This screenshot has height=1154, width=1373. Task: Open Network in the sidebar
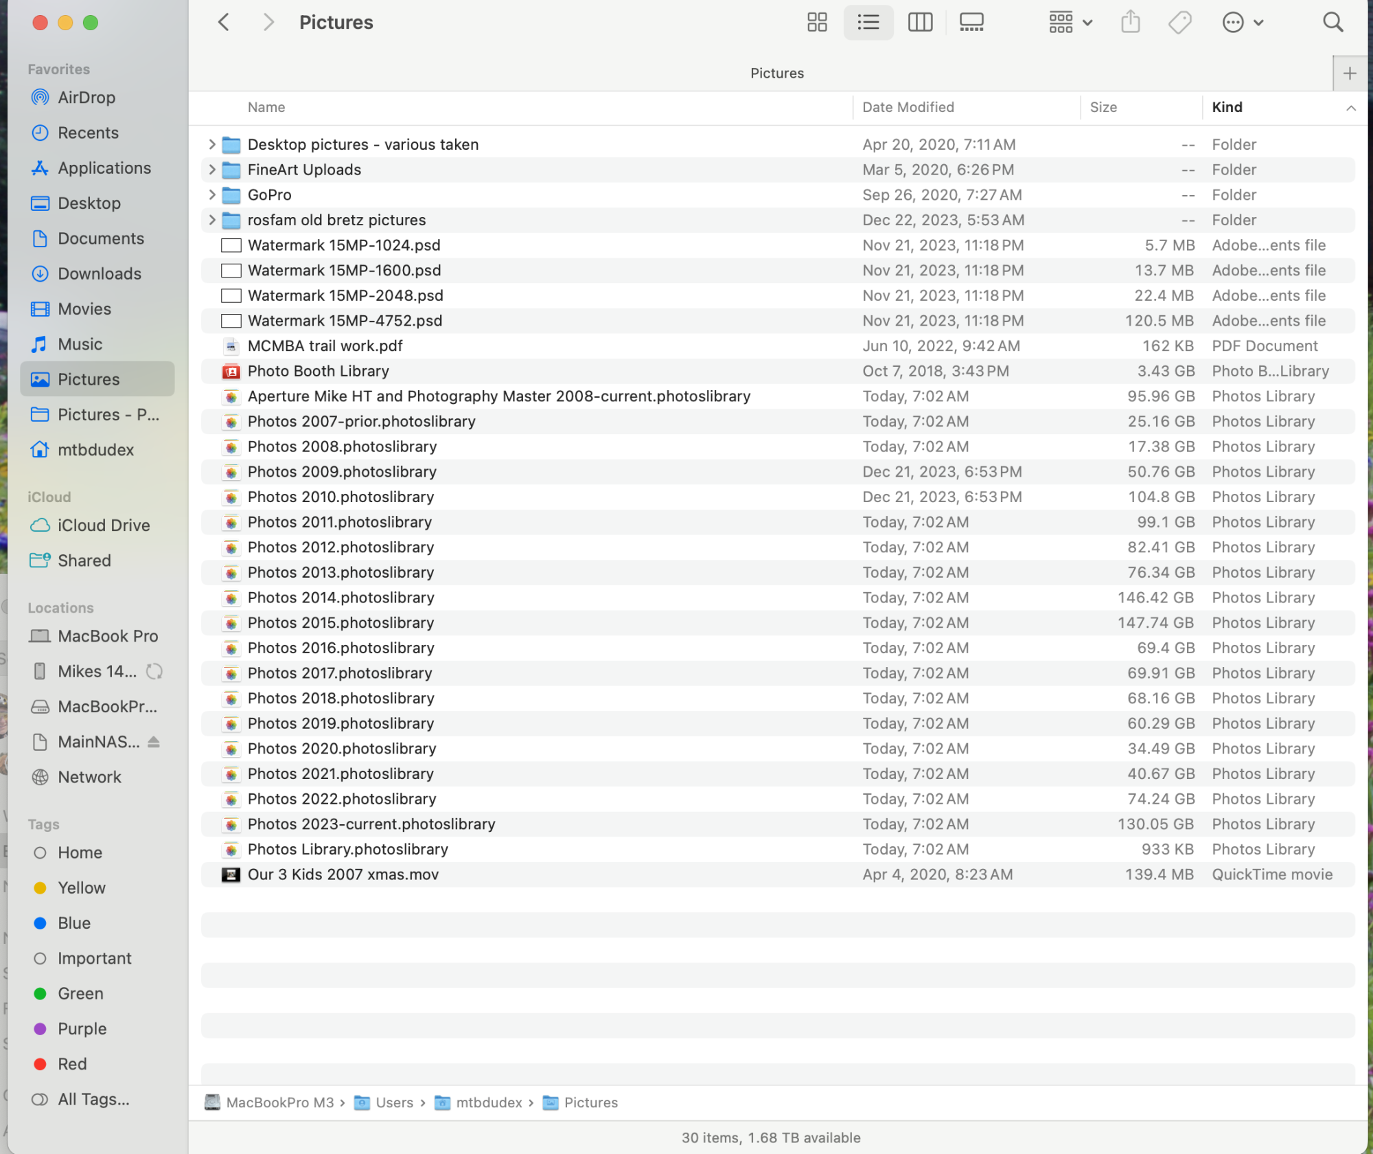pos(89,777)
